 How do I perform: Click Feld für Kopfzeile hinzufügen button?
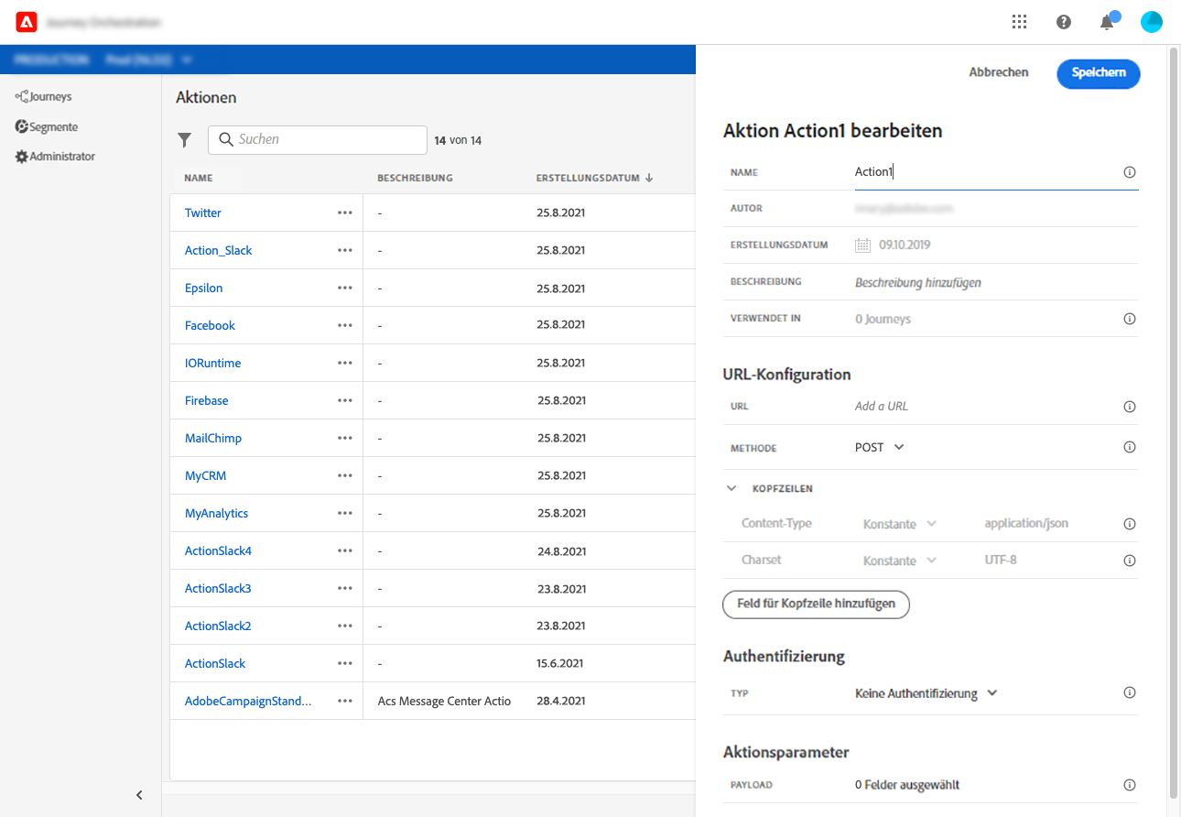point(816,605)
